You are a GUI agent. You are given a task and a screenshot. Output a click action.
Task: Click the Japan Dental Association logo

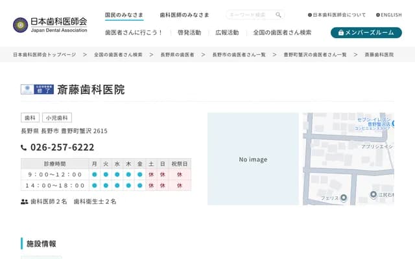pos(50,25)
